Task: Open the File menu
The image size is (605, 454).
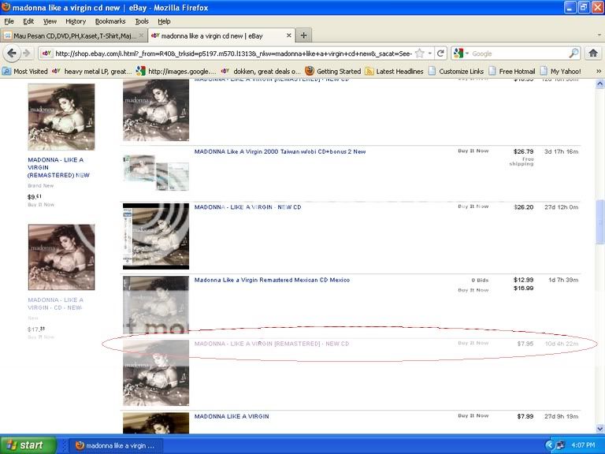Action: click(9, 21)
